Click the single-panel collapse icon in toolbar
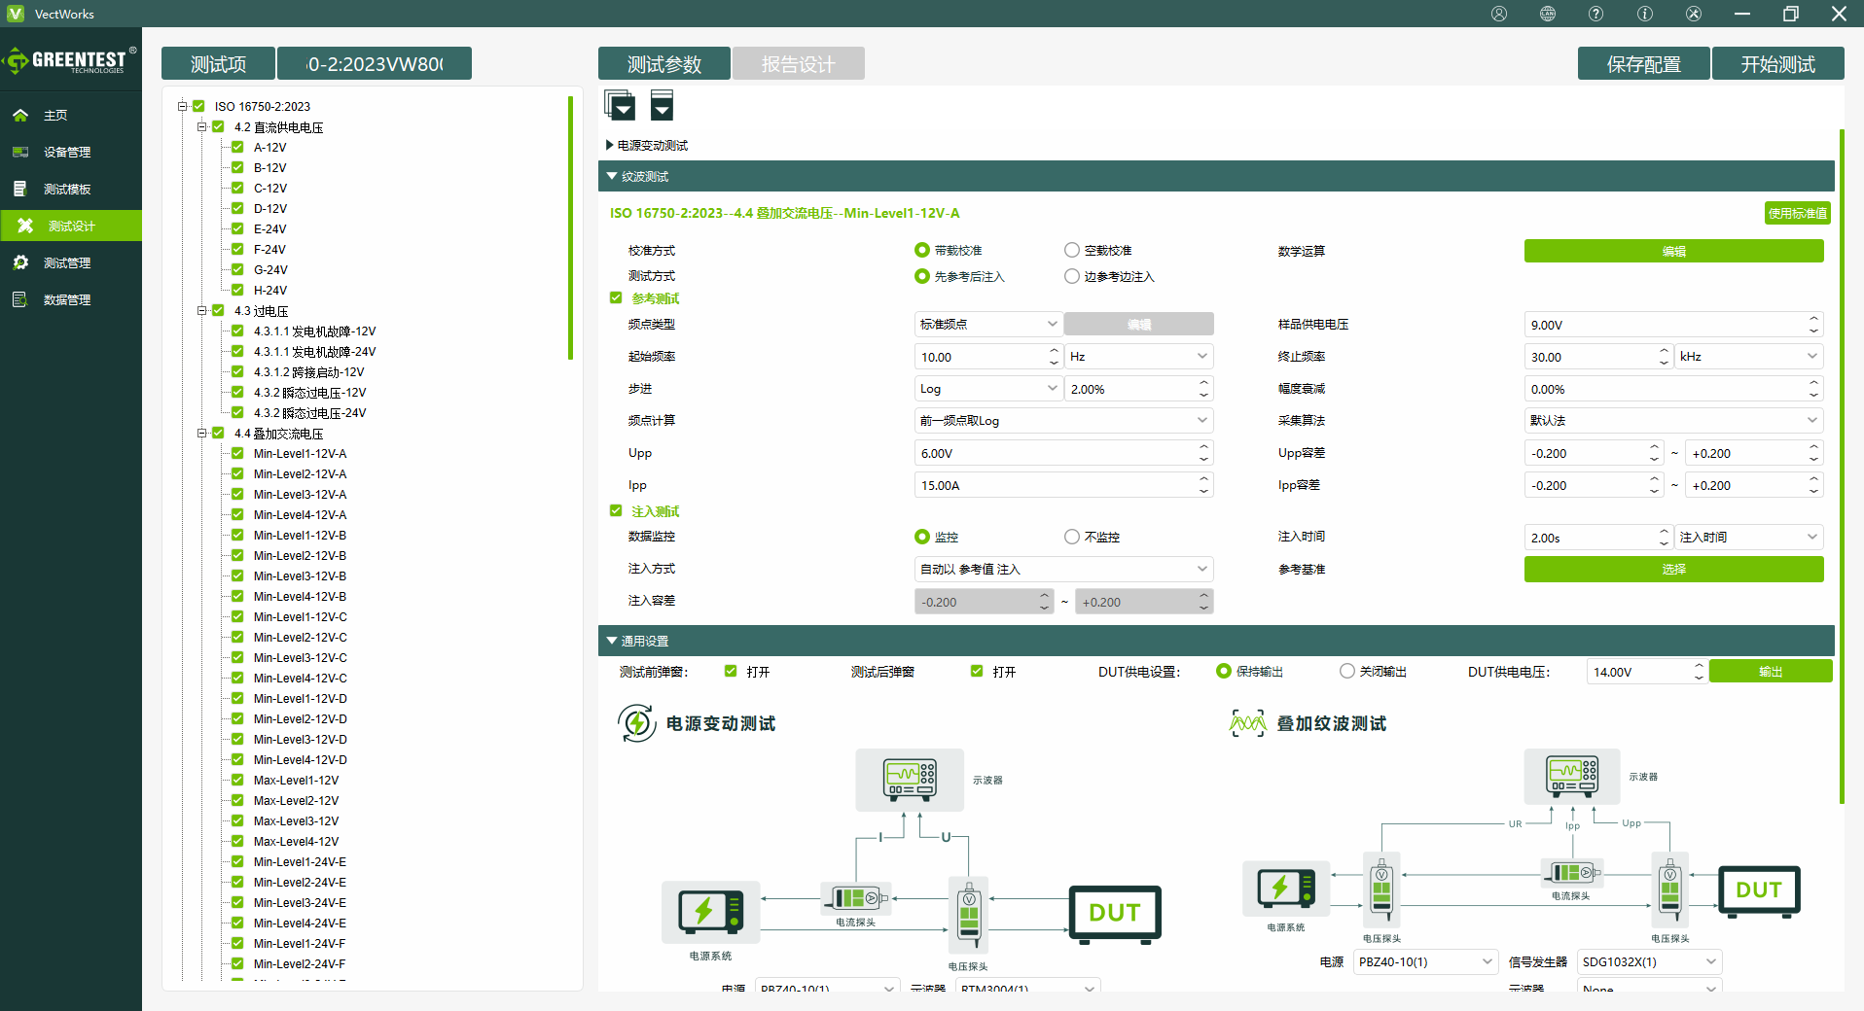The height and width of the screenshot is (1011, 1864). pos(662,105)
